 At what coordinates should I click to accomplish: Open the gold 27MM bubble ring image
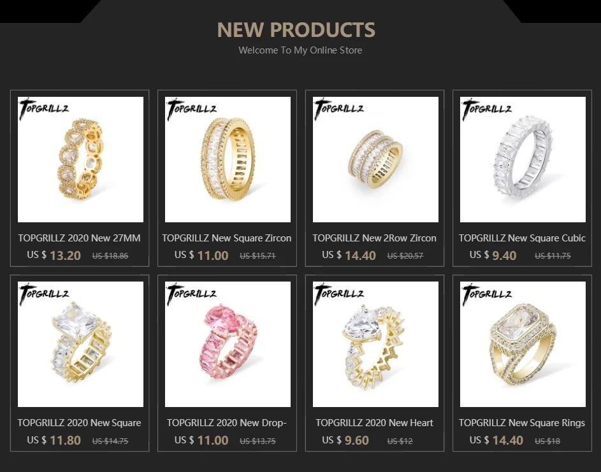point(80,159)
